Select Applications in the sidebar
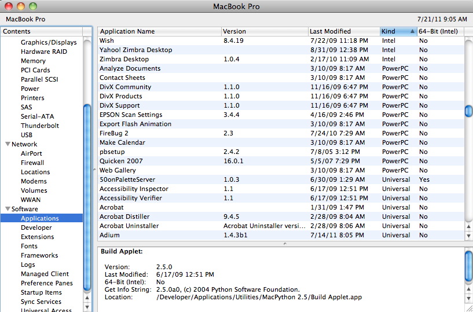The height and width of the screenshot is (312, 473). [41, 218]
